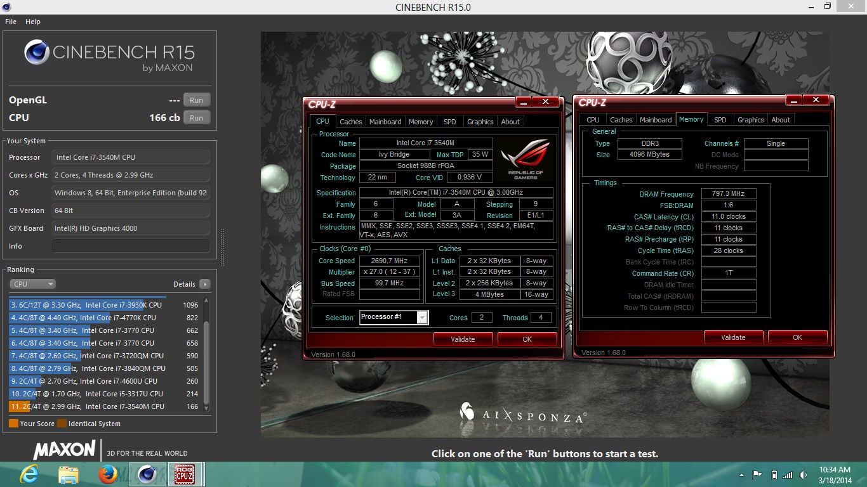Open the Action Center flag icon
This screenshot has height=487, width=867.
coord(757,474)
